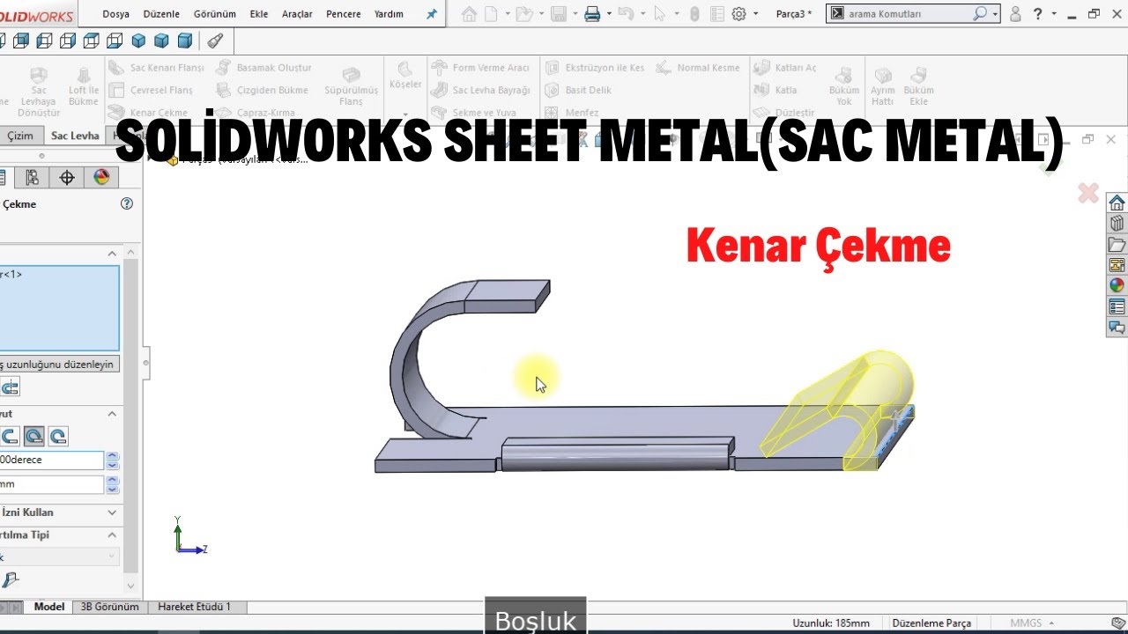
Task: Rebuild the model with the traffic light icon
Action: click(694, 14)
